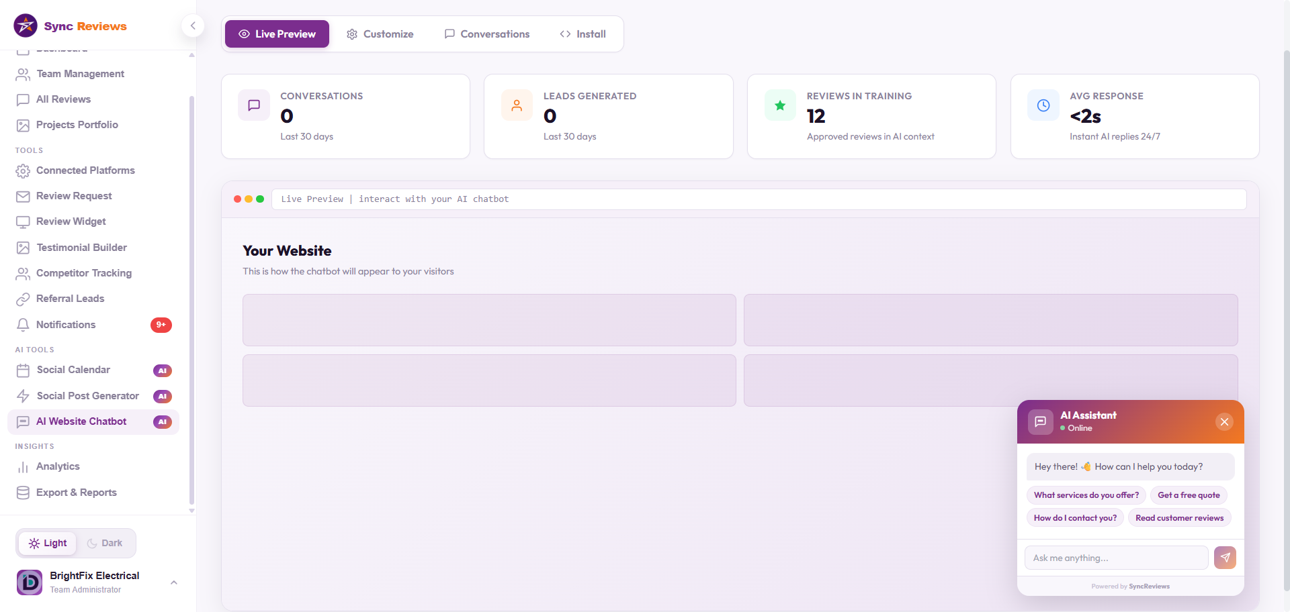Collapse the sidebar with the chevron button
This screenshot has width=1290, height=612.
pyautogui.click(x=193, y=25)
